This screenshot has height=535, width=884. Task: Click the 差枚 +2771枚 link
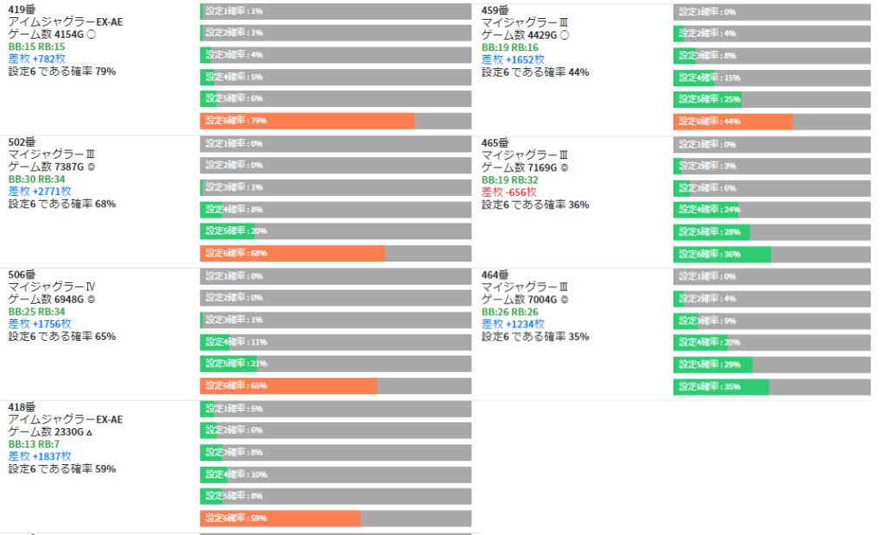(x=40, y=191)
